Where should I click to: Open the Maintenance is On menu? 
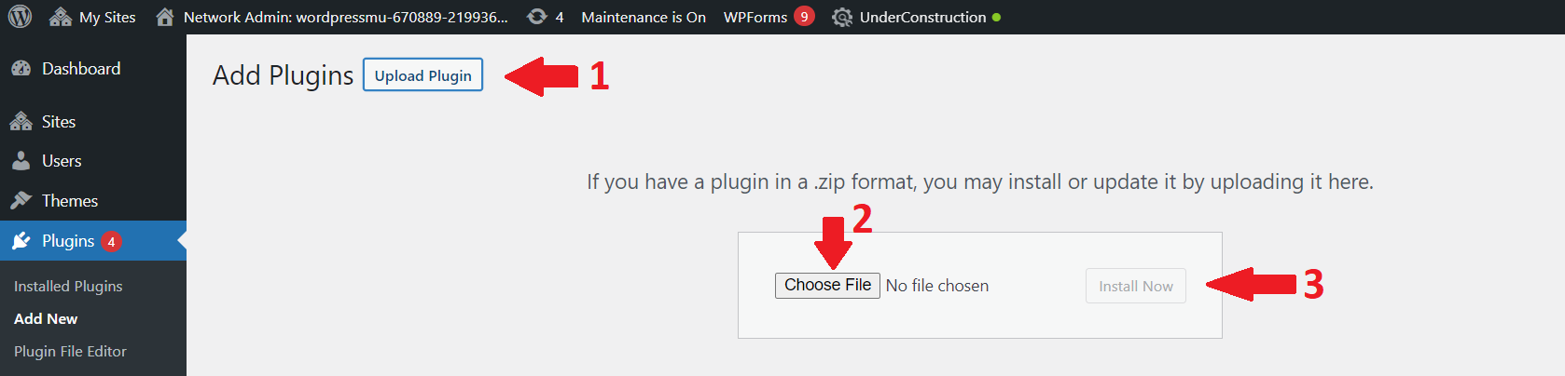point(644,17)
